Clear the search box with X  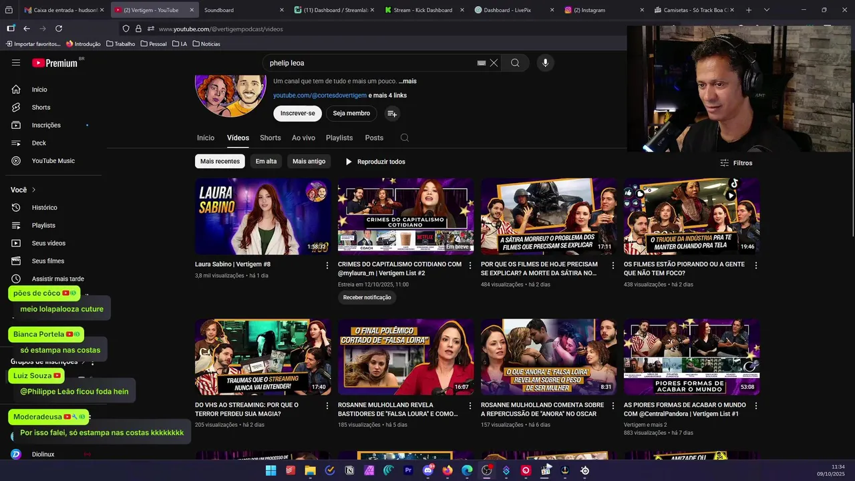point(494,63)
